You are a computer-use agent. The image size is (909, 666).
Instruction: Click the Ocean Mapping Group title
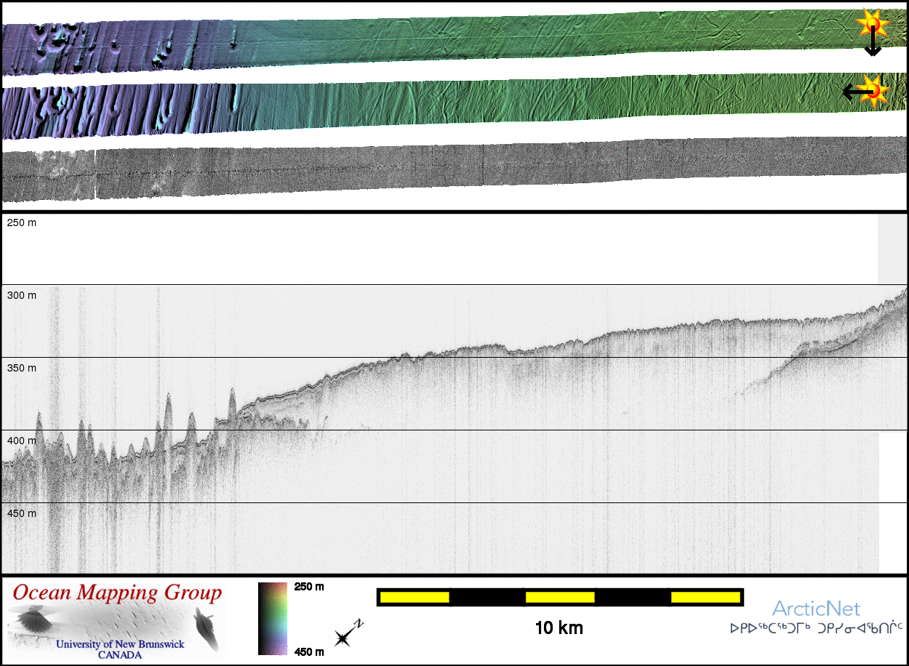point(117,593)
